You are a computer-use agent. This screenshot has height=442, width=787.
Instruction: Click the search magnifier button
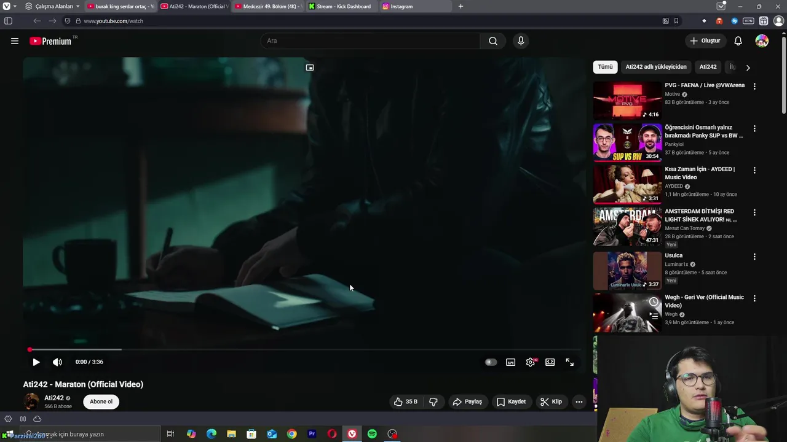tap(493, 41)
